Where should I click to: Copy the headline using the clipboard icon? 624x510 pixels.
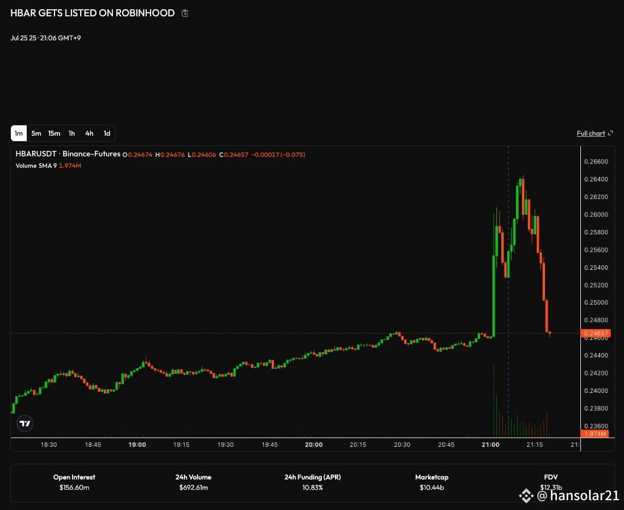pos(185,13)
